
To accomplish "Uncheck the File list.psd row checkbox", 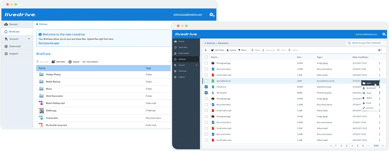I will pyautogui.click(x=206, y=93).
